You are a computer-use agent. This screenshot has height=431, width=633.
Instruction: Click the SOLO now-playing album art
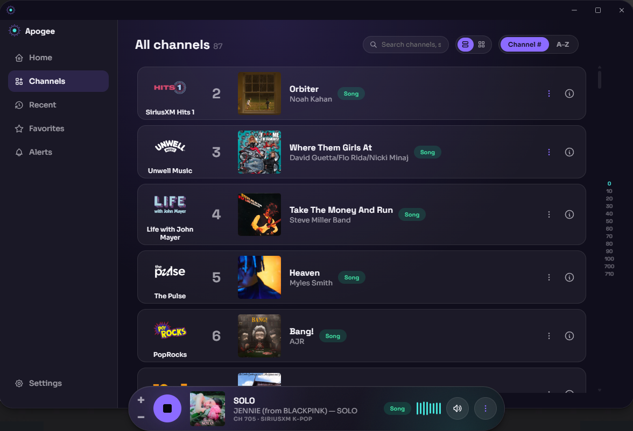pyautogui.click(x=208, y=409)
